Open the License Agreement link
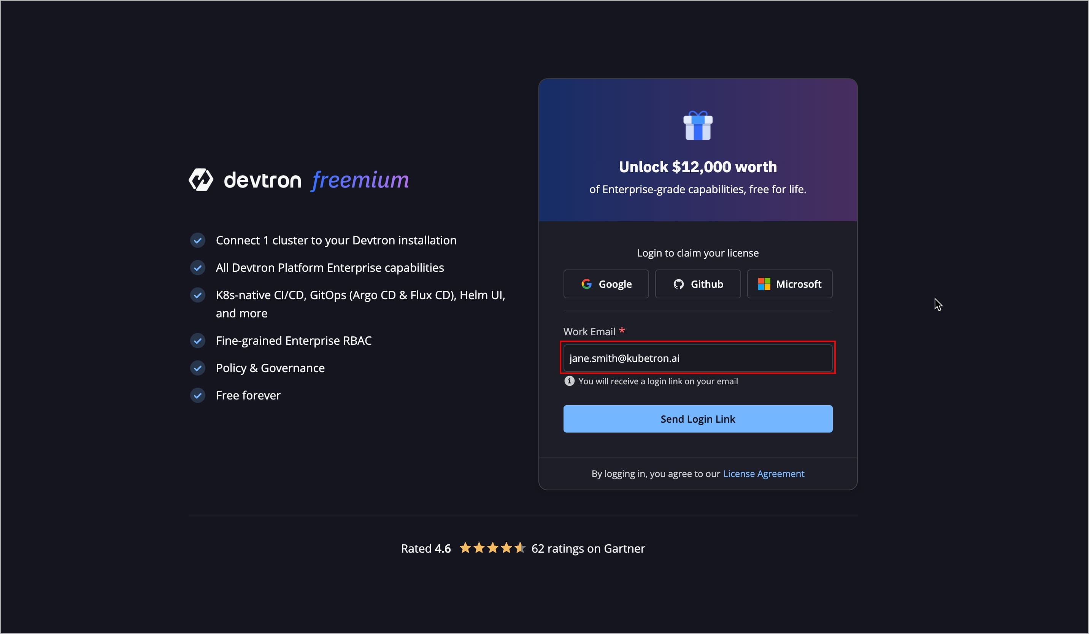 coord(764,473)
